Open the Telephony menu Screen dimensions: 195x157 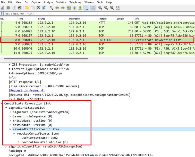(75, 2)
